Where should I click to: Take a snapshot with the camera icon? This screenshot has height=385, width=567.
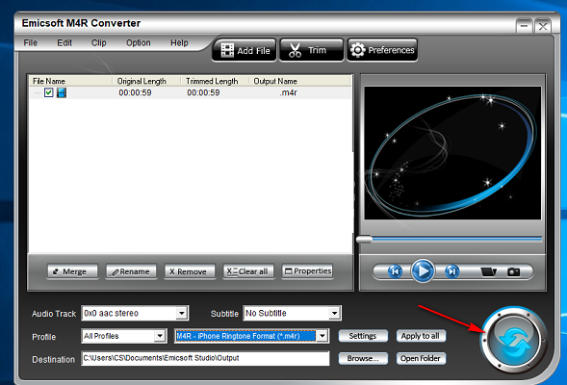(513, 271)
